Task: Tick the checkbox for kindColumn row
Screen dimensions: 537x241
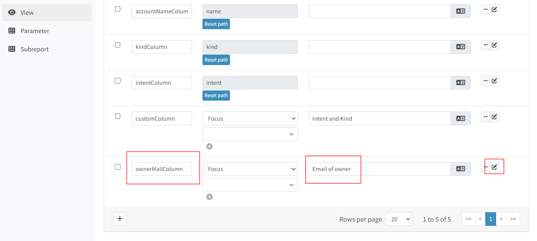Action: point(118,45)
